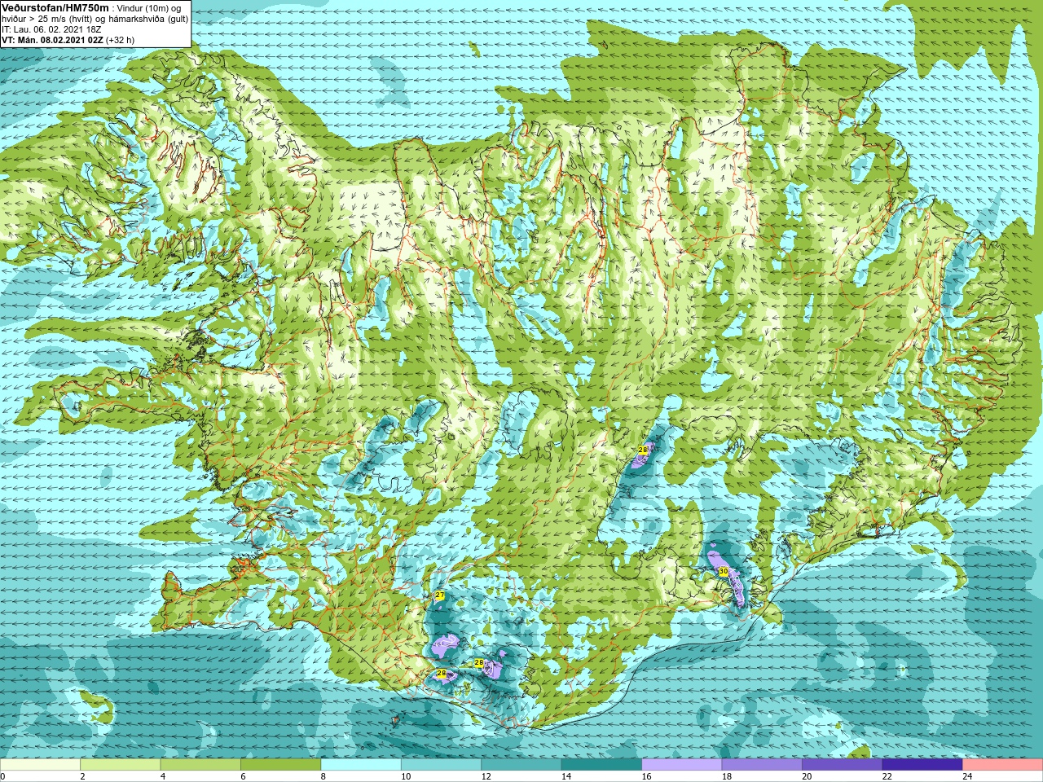1043x782 pixels.
Task: Select the 10–12 m/s turquoise legend swatch
Action: 441,765
